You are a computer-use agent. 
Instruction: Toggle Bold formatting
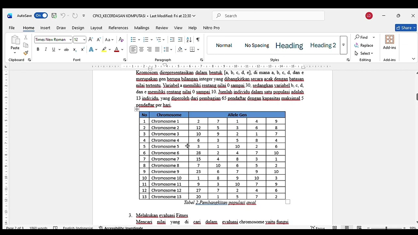[38, 50]
